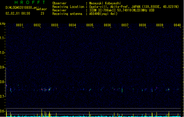
Task: Click the 0.6 kHz frequency label
Action: pyautogui.click(x=2, y=111)
